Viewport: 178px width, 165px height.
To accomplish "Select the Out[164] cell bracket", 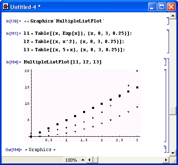I will [165, 149].
